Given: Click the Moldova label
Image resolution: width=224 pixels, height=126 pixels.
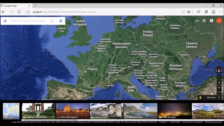Looking at the screenshot, I should [x=185, y=55].
